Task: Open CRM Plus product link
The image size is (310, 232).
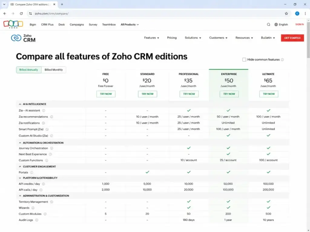Action: click(x=47, y=24)
